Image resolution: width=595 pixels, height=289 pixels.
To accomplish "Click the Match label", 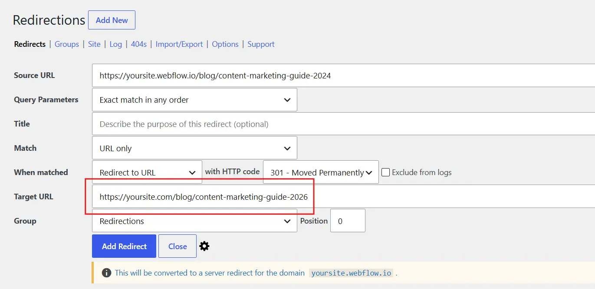I will pyautogui.click(x=25, y=148).
